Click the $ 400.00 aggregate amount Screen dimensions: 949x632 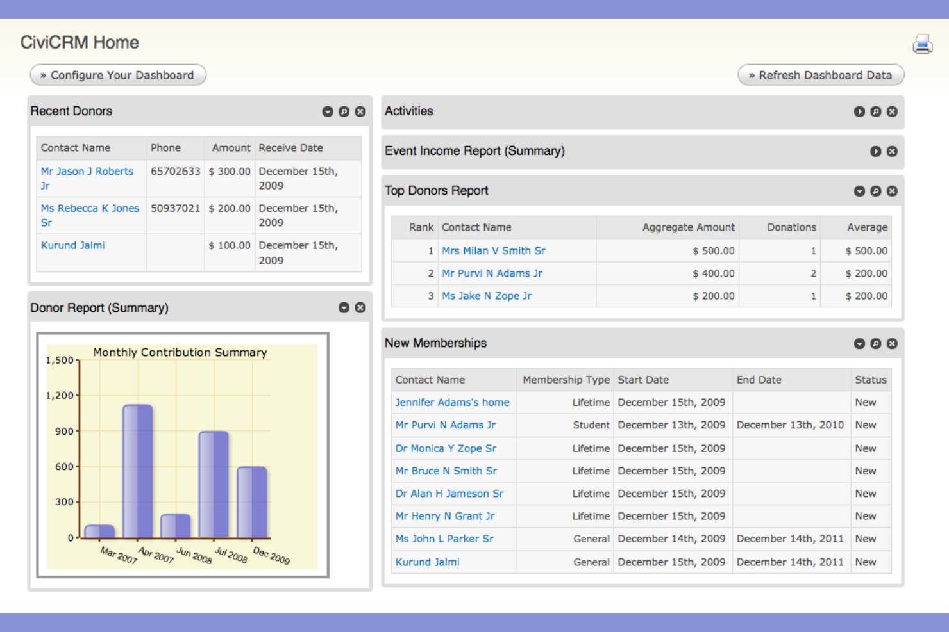click(714, 273)
